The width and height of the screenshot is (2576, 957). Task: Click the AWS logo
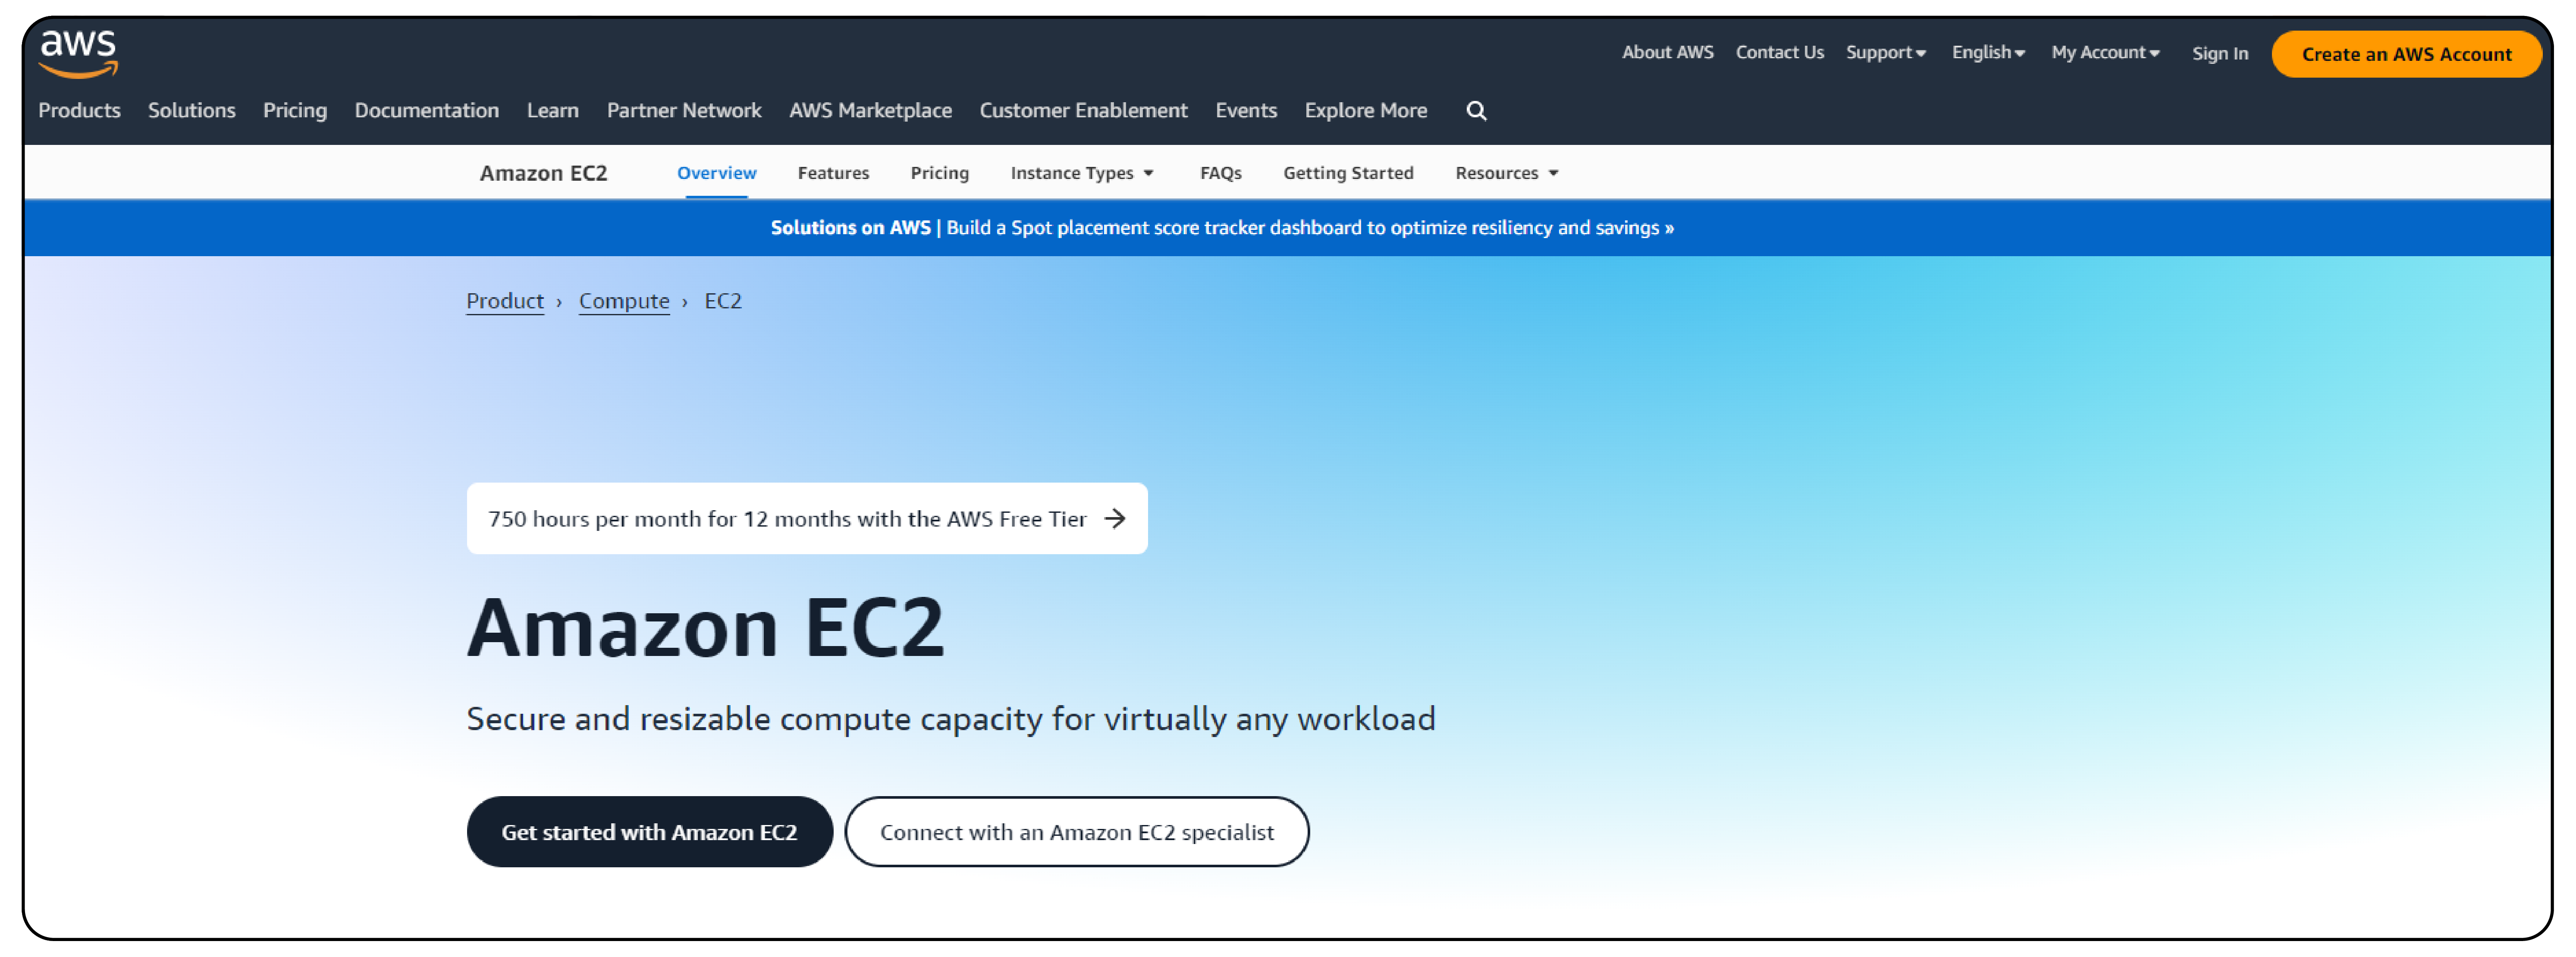click(x=78, y=53)
